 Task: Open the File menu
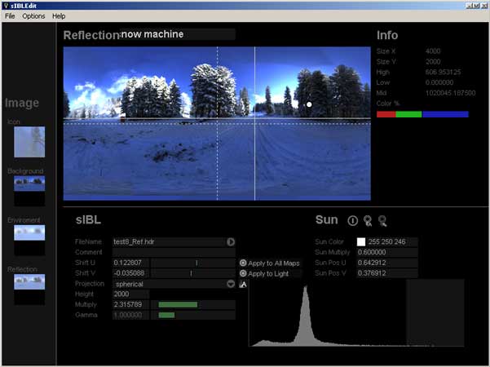pyautogui.click(x=10, y=16)
